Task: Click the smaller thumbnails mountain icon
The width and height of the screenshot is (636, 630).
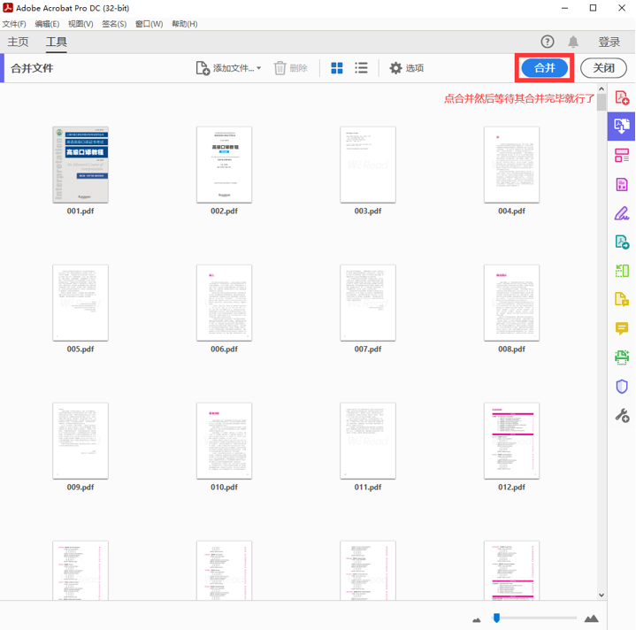Action: 477,619
